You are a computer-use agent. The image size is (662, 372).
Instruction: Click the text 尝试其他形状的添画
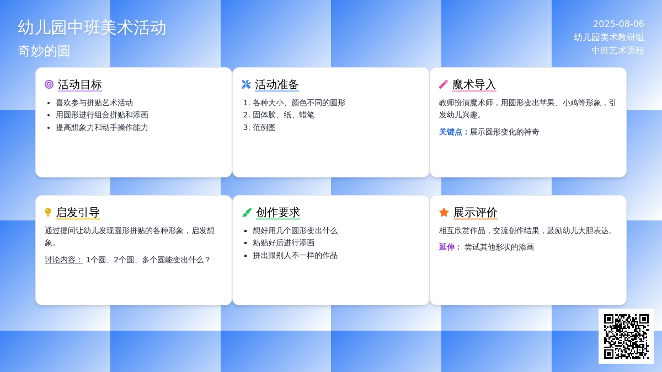pyautogui.click(x=499, y=247)
